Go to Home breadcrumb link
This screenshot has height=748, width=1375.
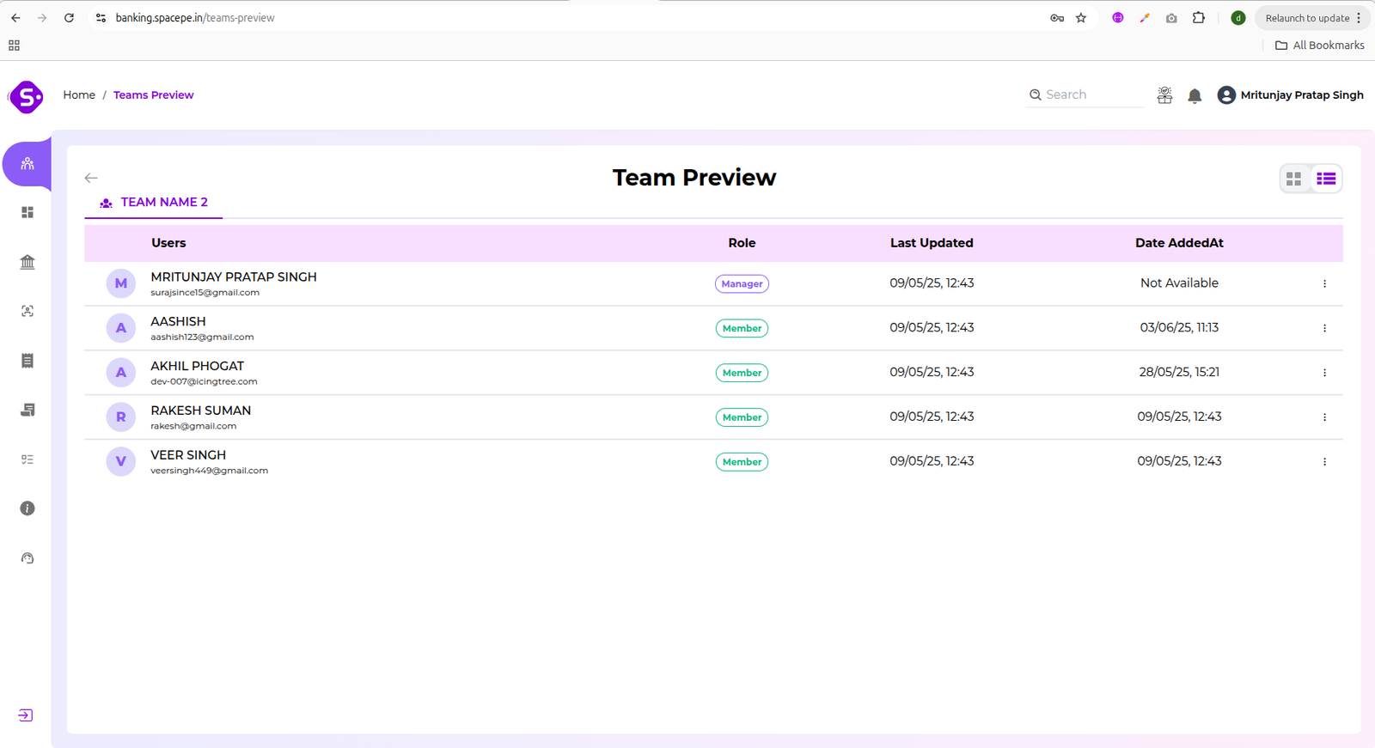tap(79, 95)
